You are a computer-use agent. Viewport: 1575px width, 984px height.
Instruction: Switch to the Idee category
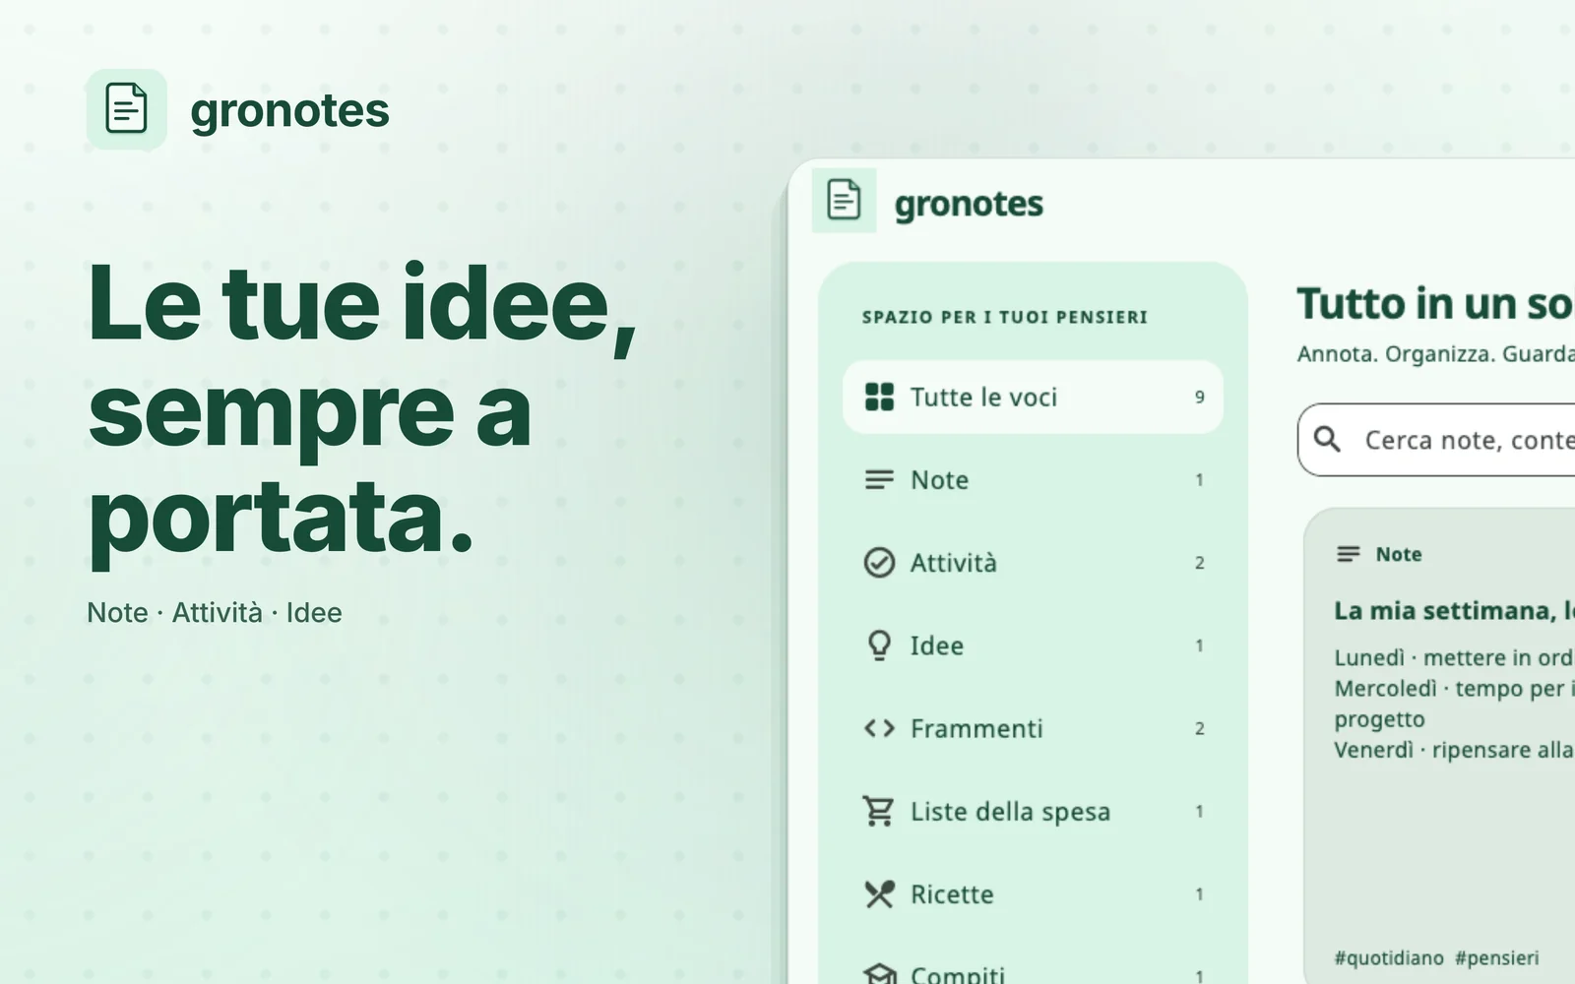point(1033,646)
